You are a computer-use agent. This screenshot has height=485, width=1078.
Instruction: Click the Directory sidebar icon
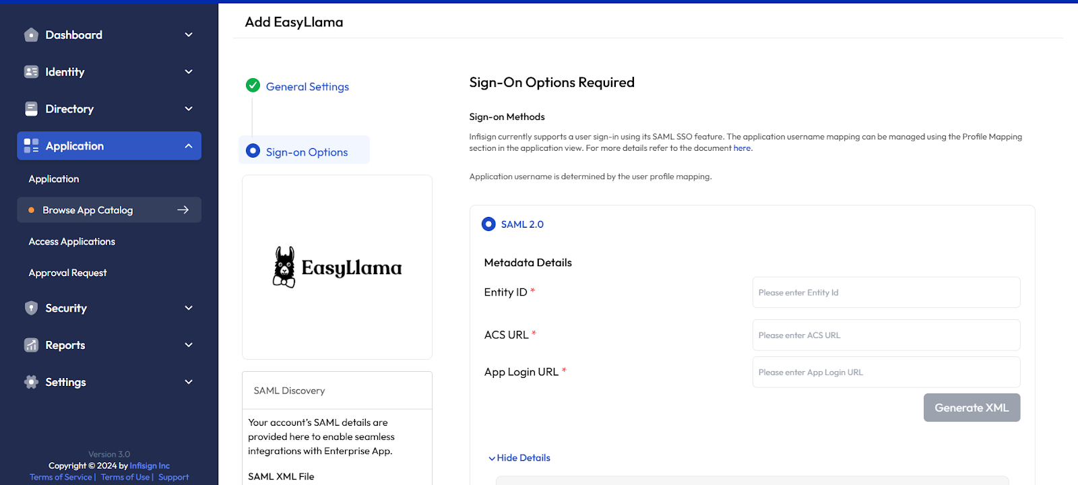[x=31, y=109]
